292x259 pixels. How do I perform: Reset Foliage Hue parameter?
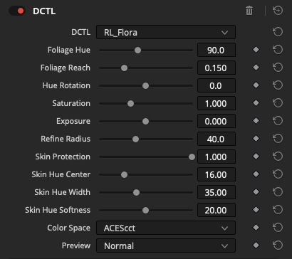278,50
